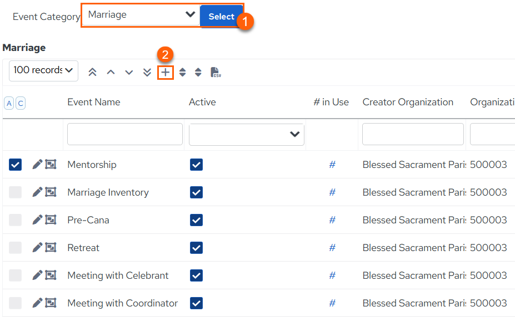The height and width of the screenshot is (317, 515).
Task: Edit Marriage Inventory with pencil icon
Action: pyautogui.click(x=37, y=192)
